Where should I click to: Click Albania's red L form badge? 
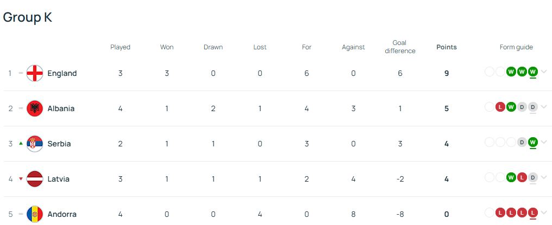point(500,107)
